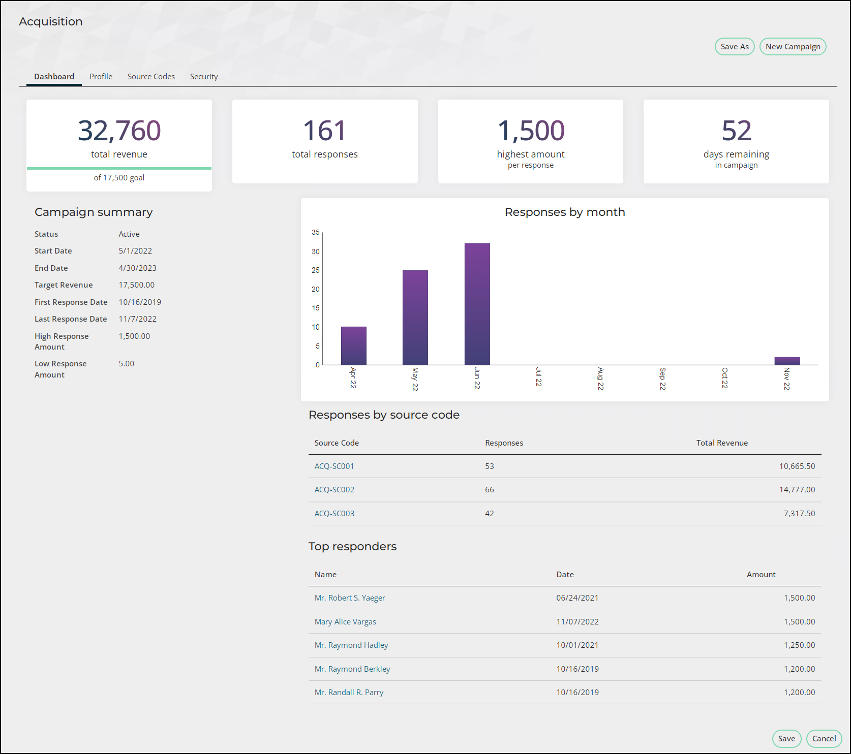The width and height of the screenshot is (851, 754).
Task: Cancel changes with the Cancel button
Action: tap(824, 739)
